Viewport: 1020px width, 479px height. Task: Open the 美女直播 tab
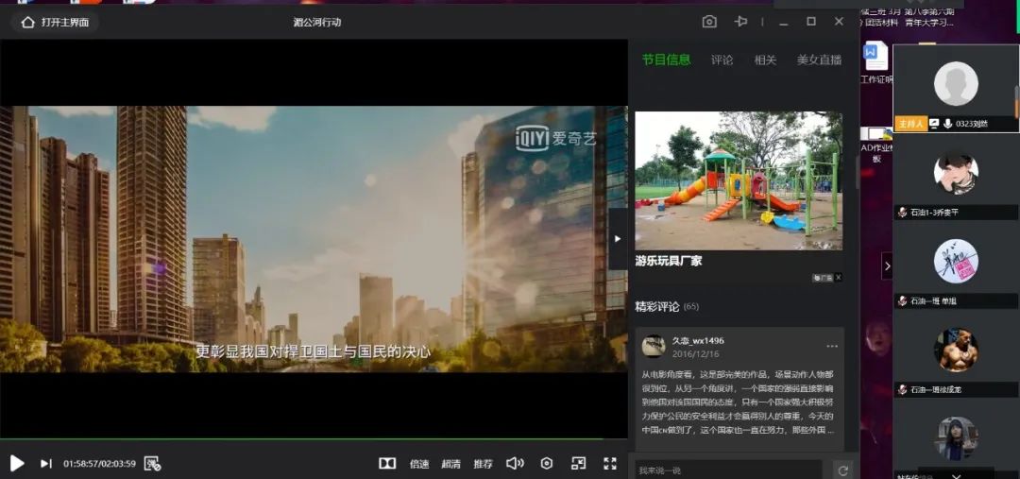click(819, 60)
